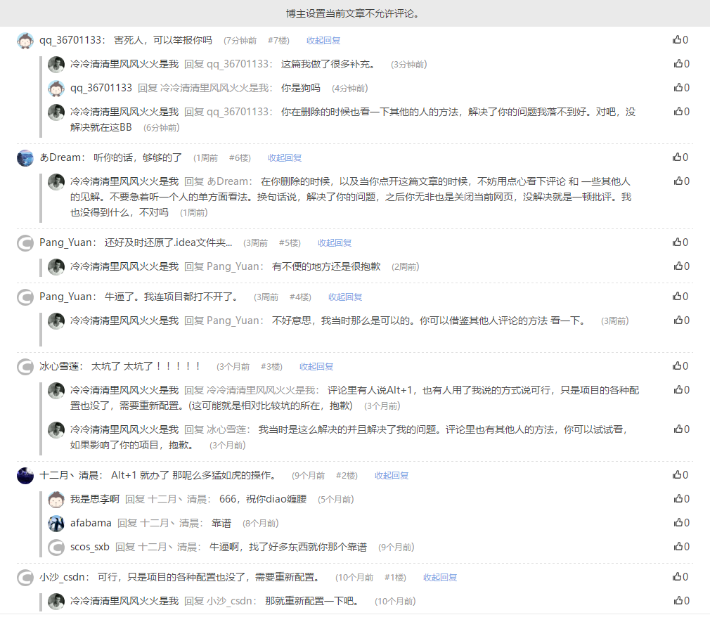Open afabama's avatar image

point(56,524)
